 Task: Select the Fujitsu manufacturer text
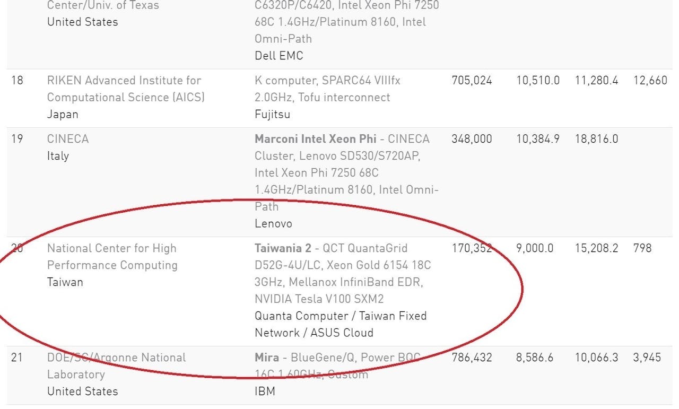click(x=272, y=115)
